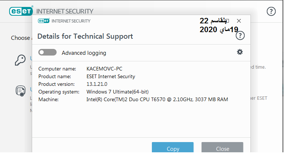Click the license certificate document icon
The image size is (299, 168).
coord(20,91)
